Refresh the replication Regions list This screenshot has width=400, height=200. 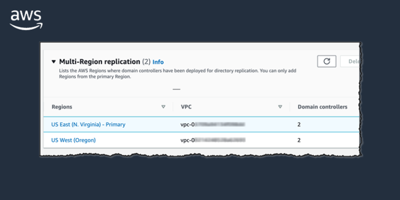click(327, 61)
